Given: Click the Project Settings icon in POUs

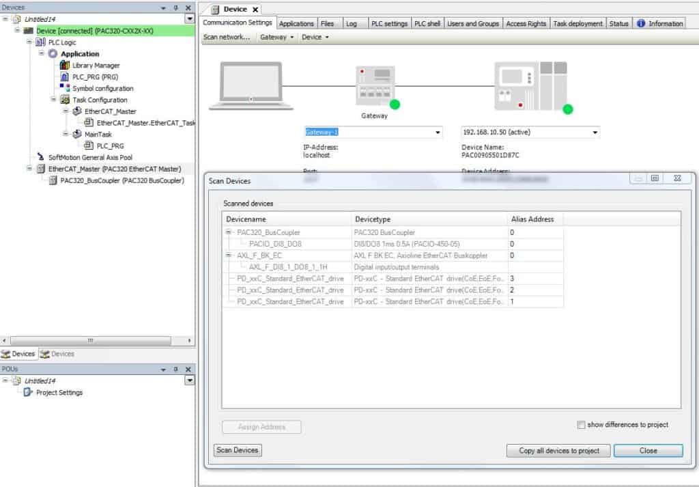Looking at the screenshot, I should [27, 392].
